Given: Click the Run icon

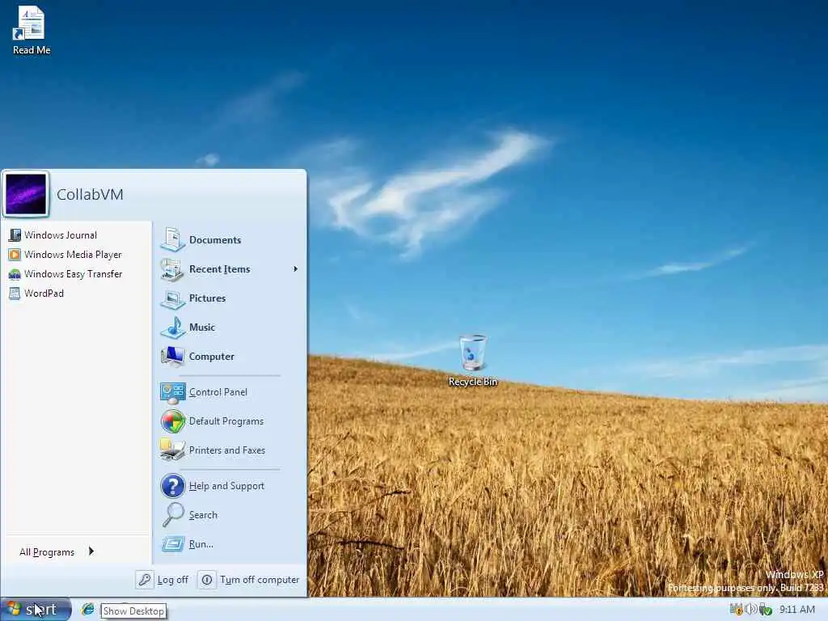Looking at the screenshot, I should [173, 544].
